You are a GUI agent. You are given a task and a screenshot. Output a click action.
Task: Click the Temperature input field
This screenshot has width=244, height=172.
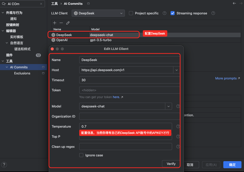(x=126, y=126)
